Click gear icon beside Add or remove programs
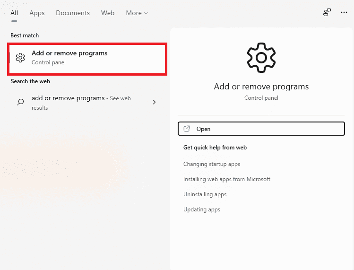The height and width of the screenshot is (270, 354). (x=20, y=58)
